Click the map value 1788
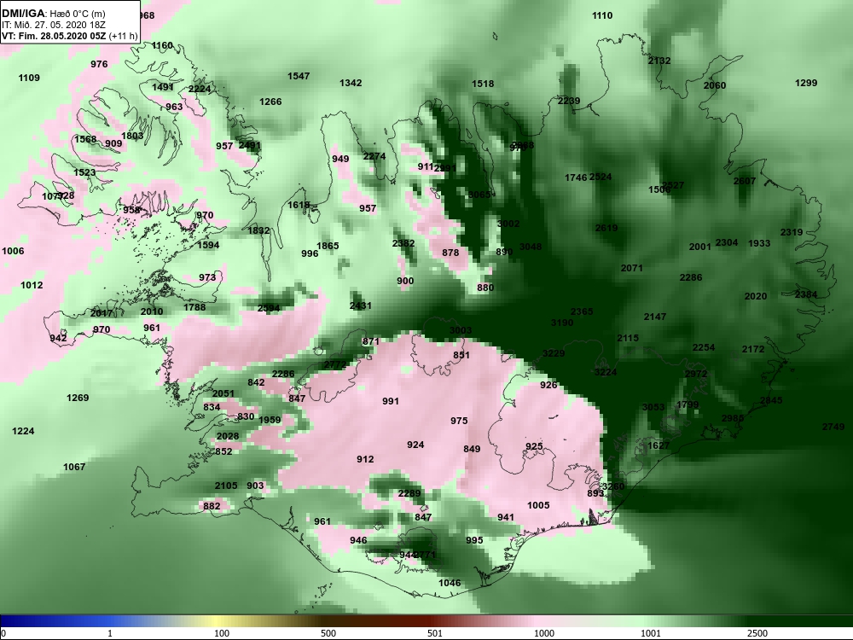853x640 pixels. point(194,307)
